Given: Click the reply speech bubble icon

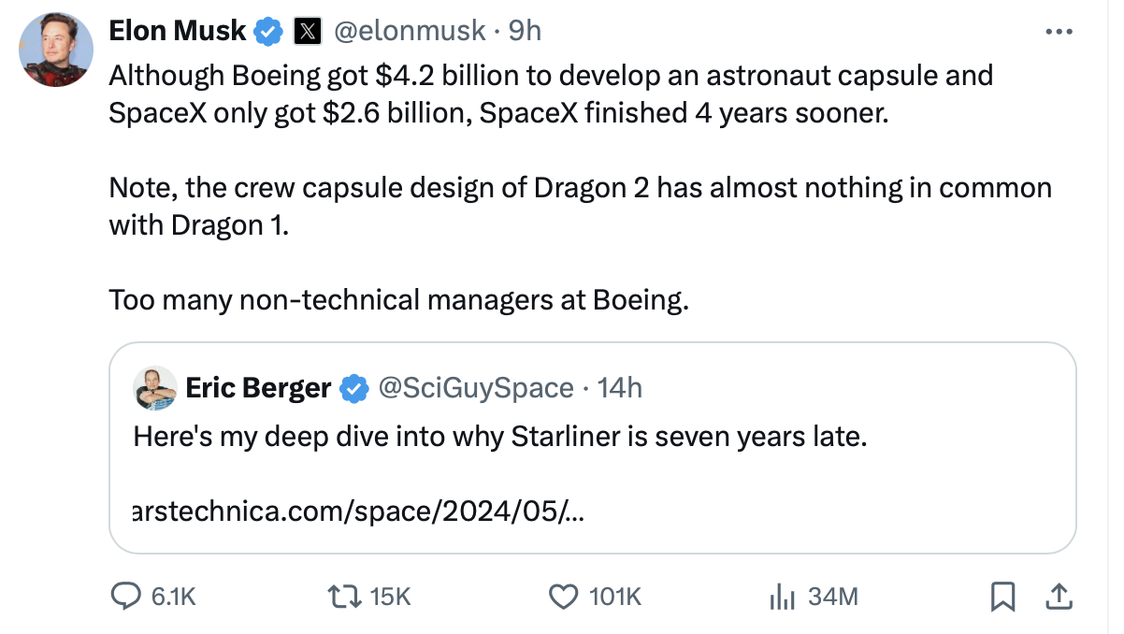Looking at the screenshot, I should (x=124, y=596).
